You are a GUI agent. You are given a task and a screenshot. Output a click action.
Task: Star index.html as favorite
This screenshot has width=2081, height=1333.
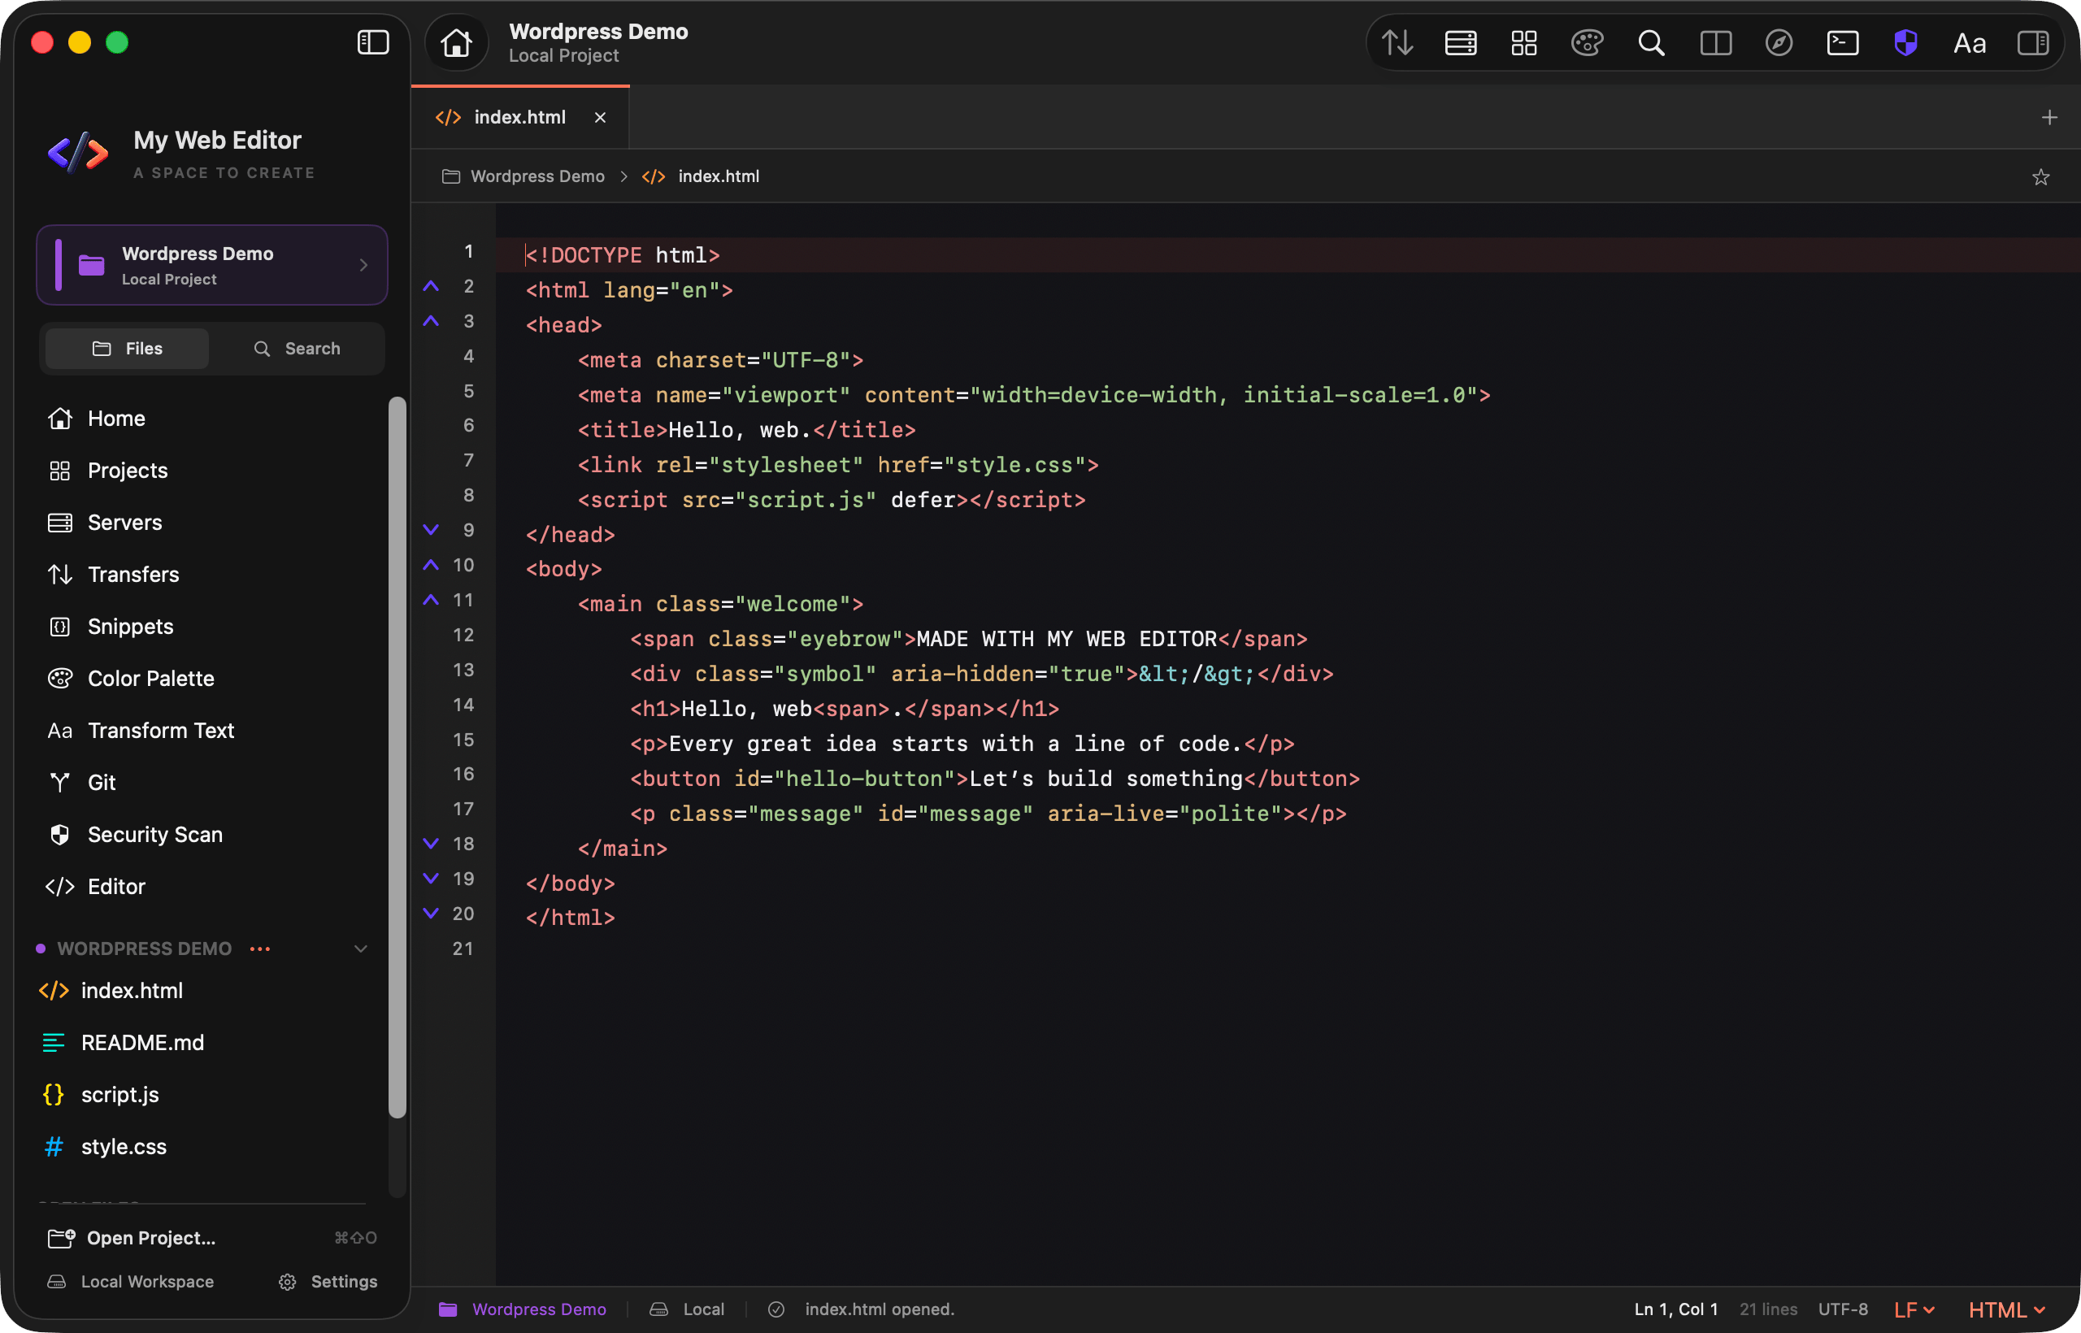click(x=2040, y=176)
